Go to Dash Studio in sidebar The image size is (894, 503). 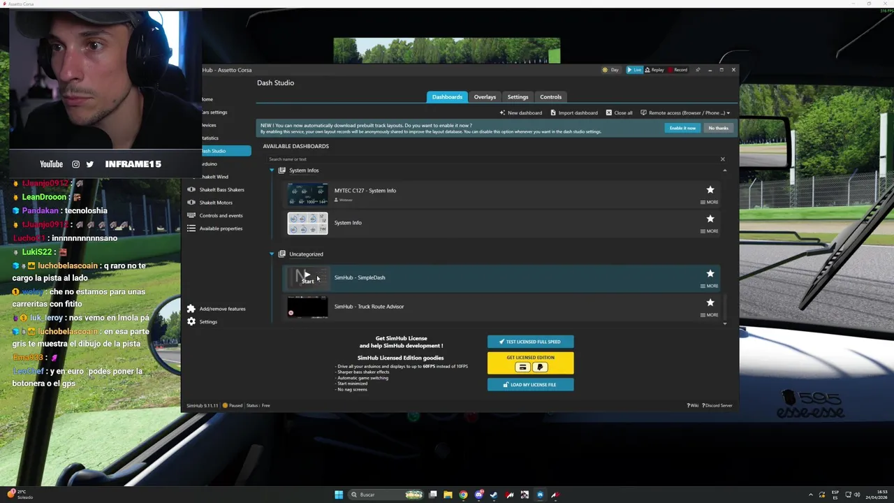[225, 151]
